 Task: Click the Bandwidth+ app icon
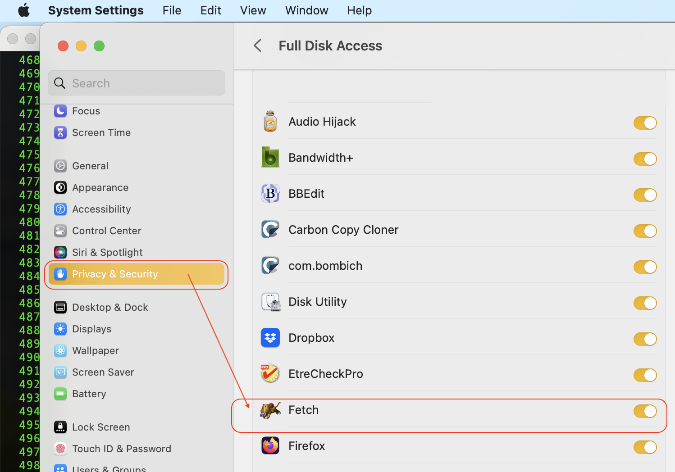pos(270,158)
